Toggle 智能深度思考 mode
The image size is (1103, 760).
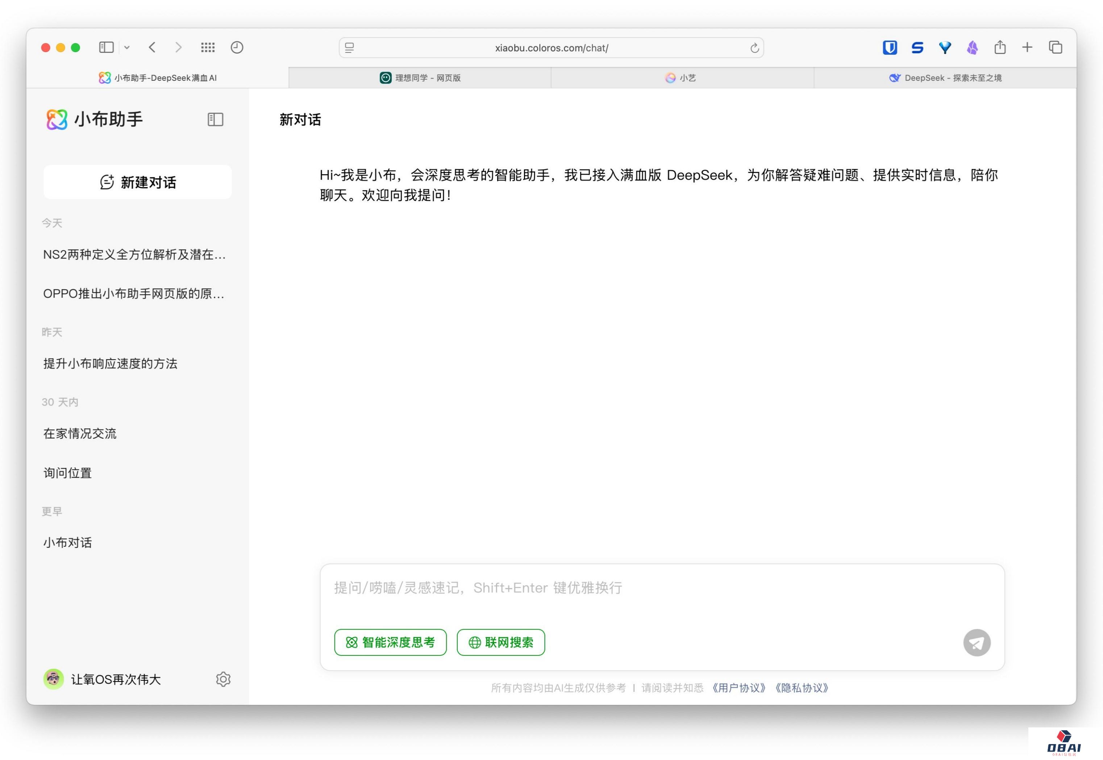click(390, 643)
